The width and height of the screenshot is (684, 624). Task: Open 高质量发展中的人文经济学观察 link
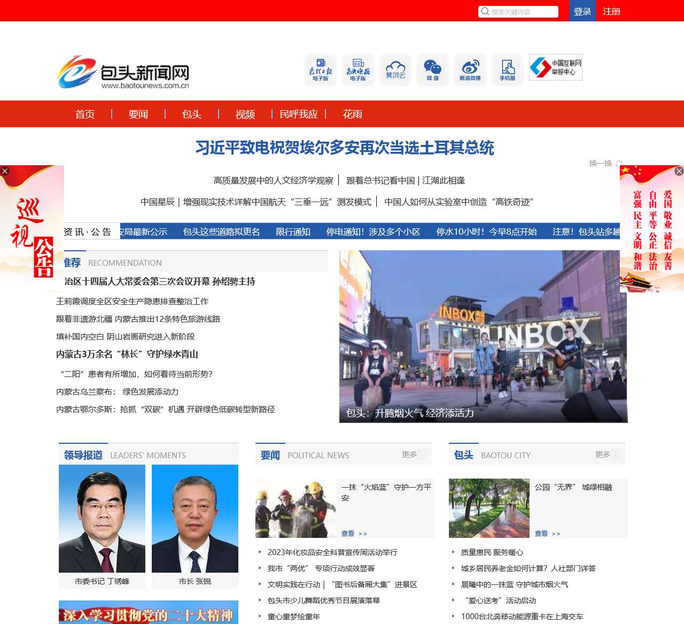coord(273,180)
